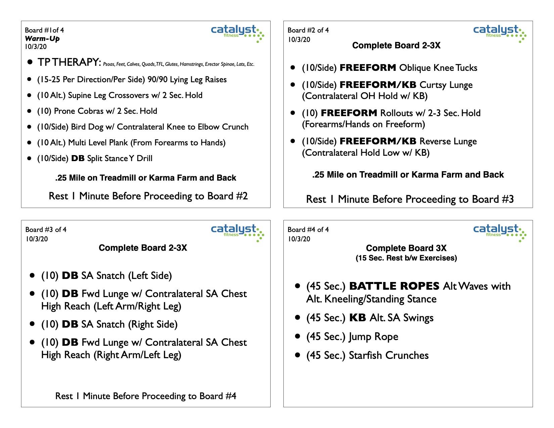Select the 'Complete Board 3X' heading
The image size is (554, 428).
tap(406, 248)
